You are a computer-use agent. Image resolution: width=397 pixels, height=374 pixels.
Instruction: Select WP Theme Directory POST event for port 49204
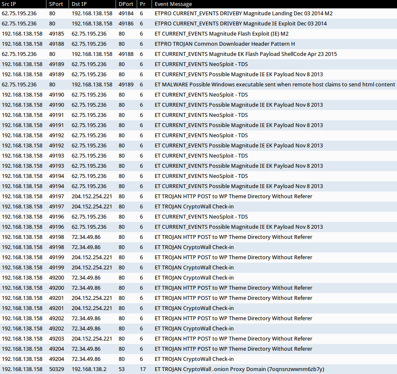(x=198, y=349)
